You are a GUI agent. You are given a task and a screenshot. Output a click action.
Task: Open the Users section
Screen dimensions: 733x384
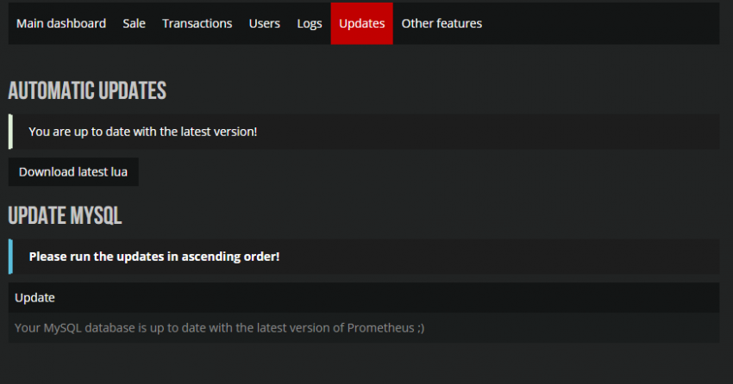pyautogui.click(x=264, y=23)
